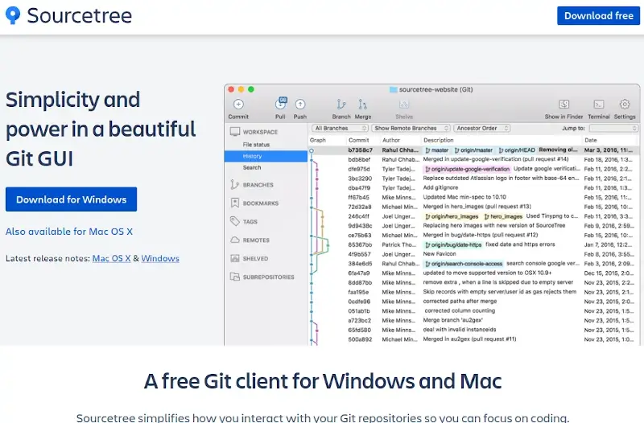Open Also available for Mac OS X link
644x423 pixels.
click(69, 232)
